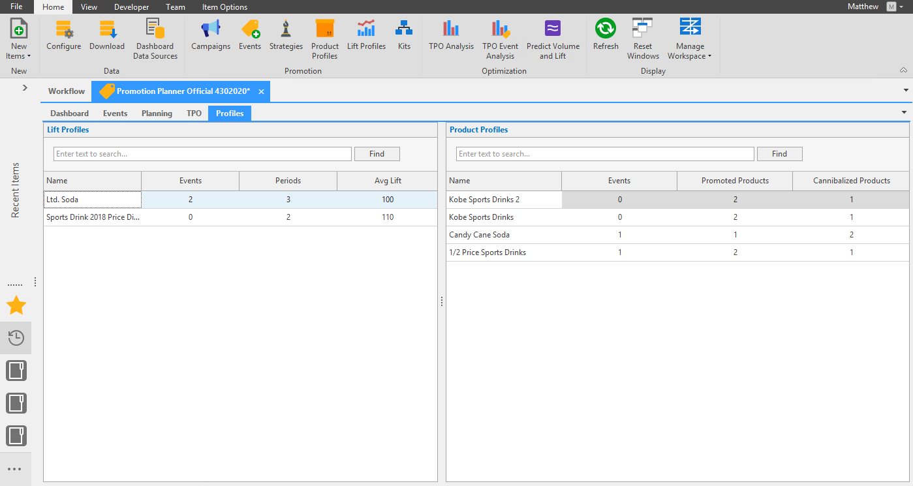
Task: Sort Lift Profiles by Periods column
Action: click(288, 181)
